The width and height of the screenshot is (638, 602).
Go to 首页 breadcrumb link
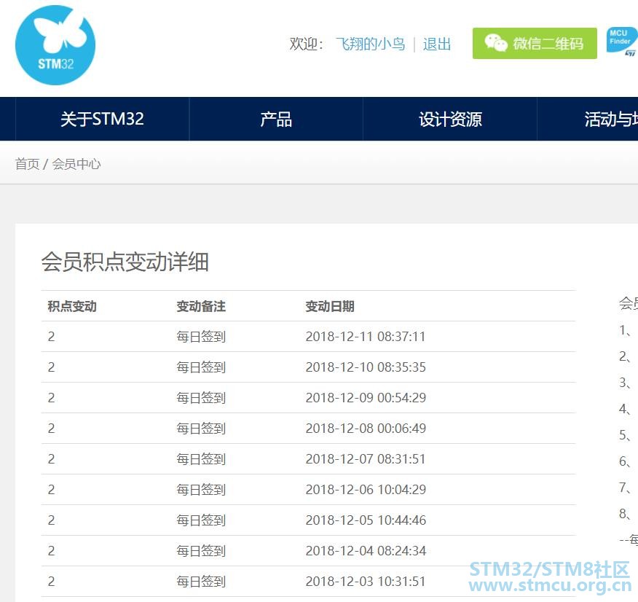pos(27,164)
